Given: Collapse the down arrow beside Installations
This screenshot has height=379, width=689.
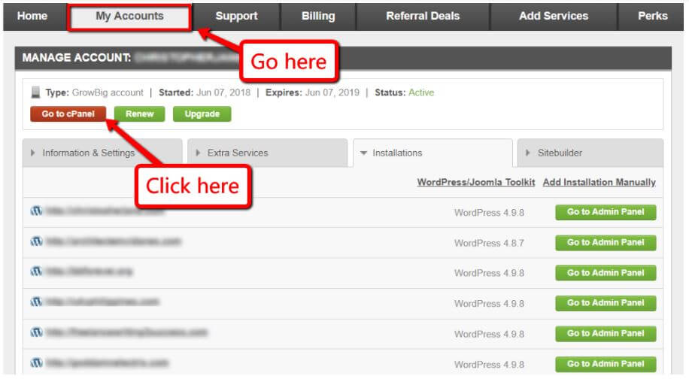Looking at the screenshot, I should (x=363, y=153).
